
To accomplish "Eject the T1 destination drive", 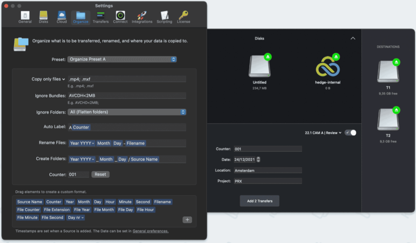I will click(396, 62).
